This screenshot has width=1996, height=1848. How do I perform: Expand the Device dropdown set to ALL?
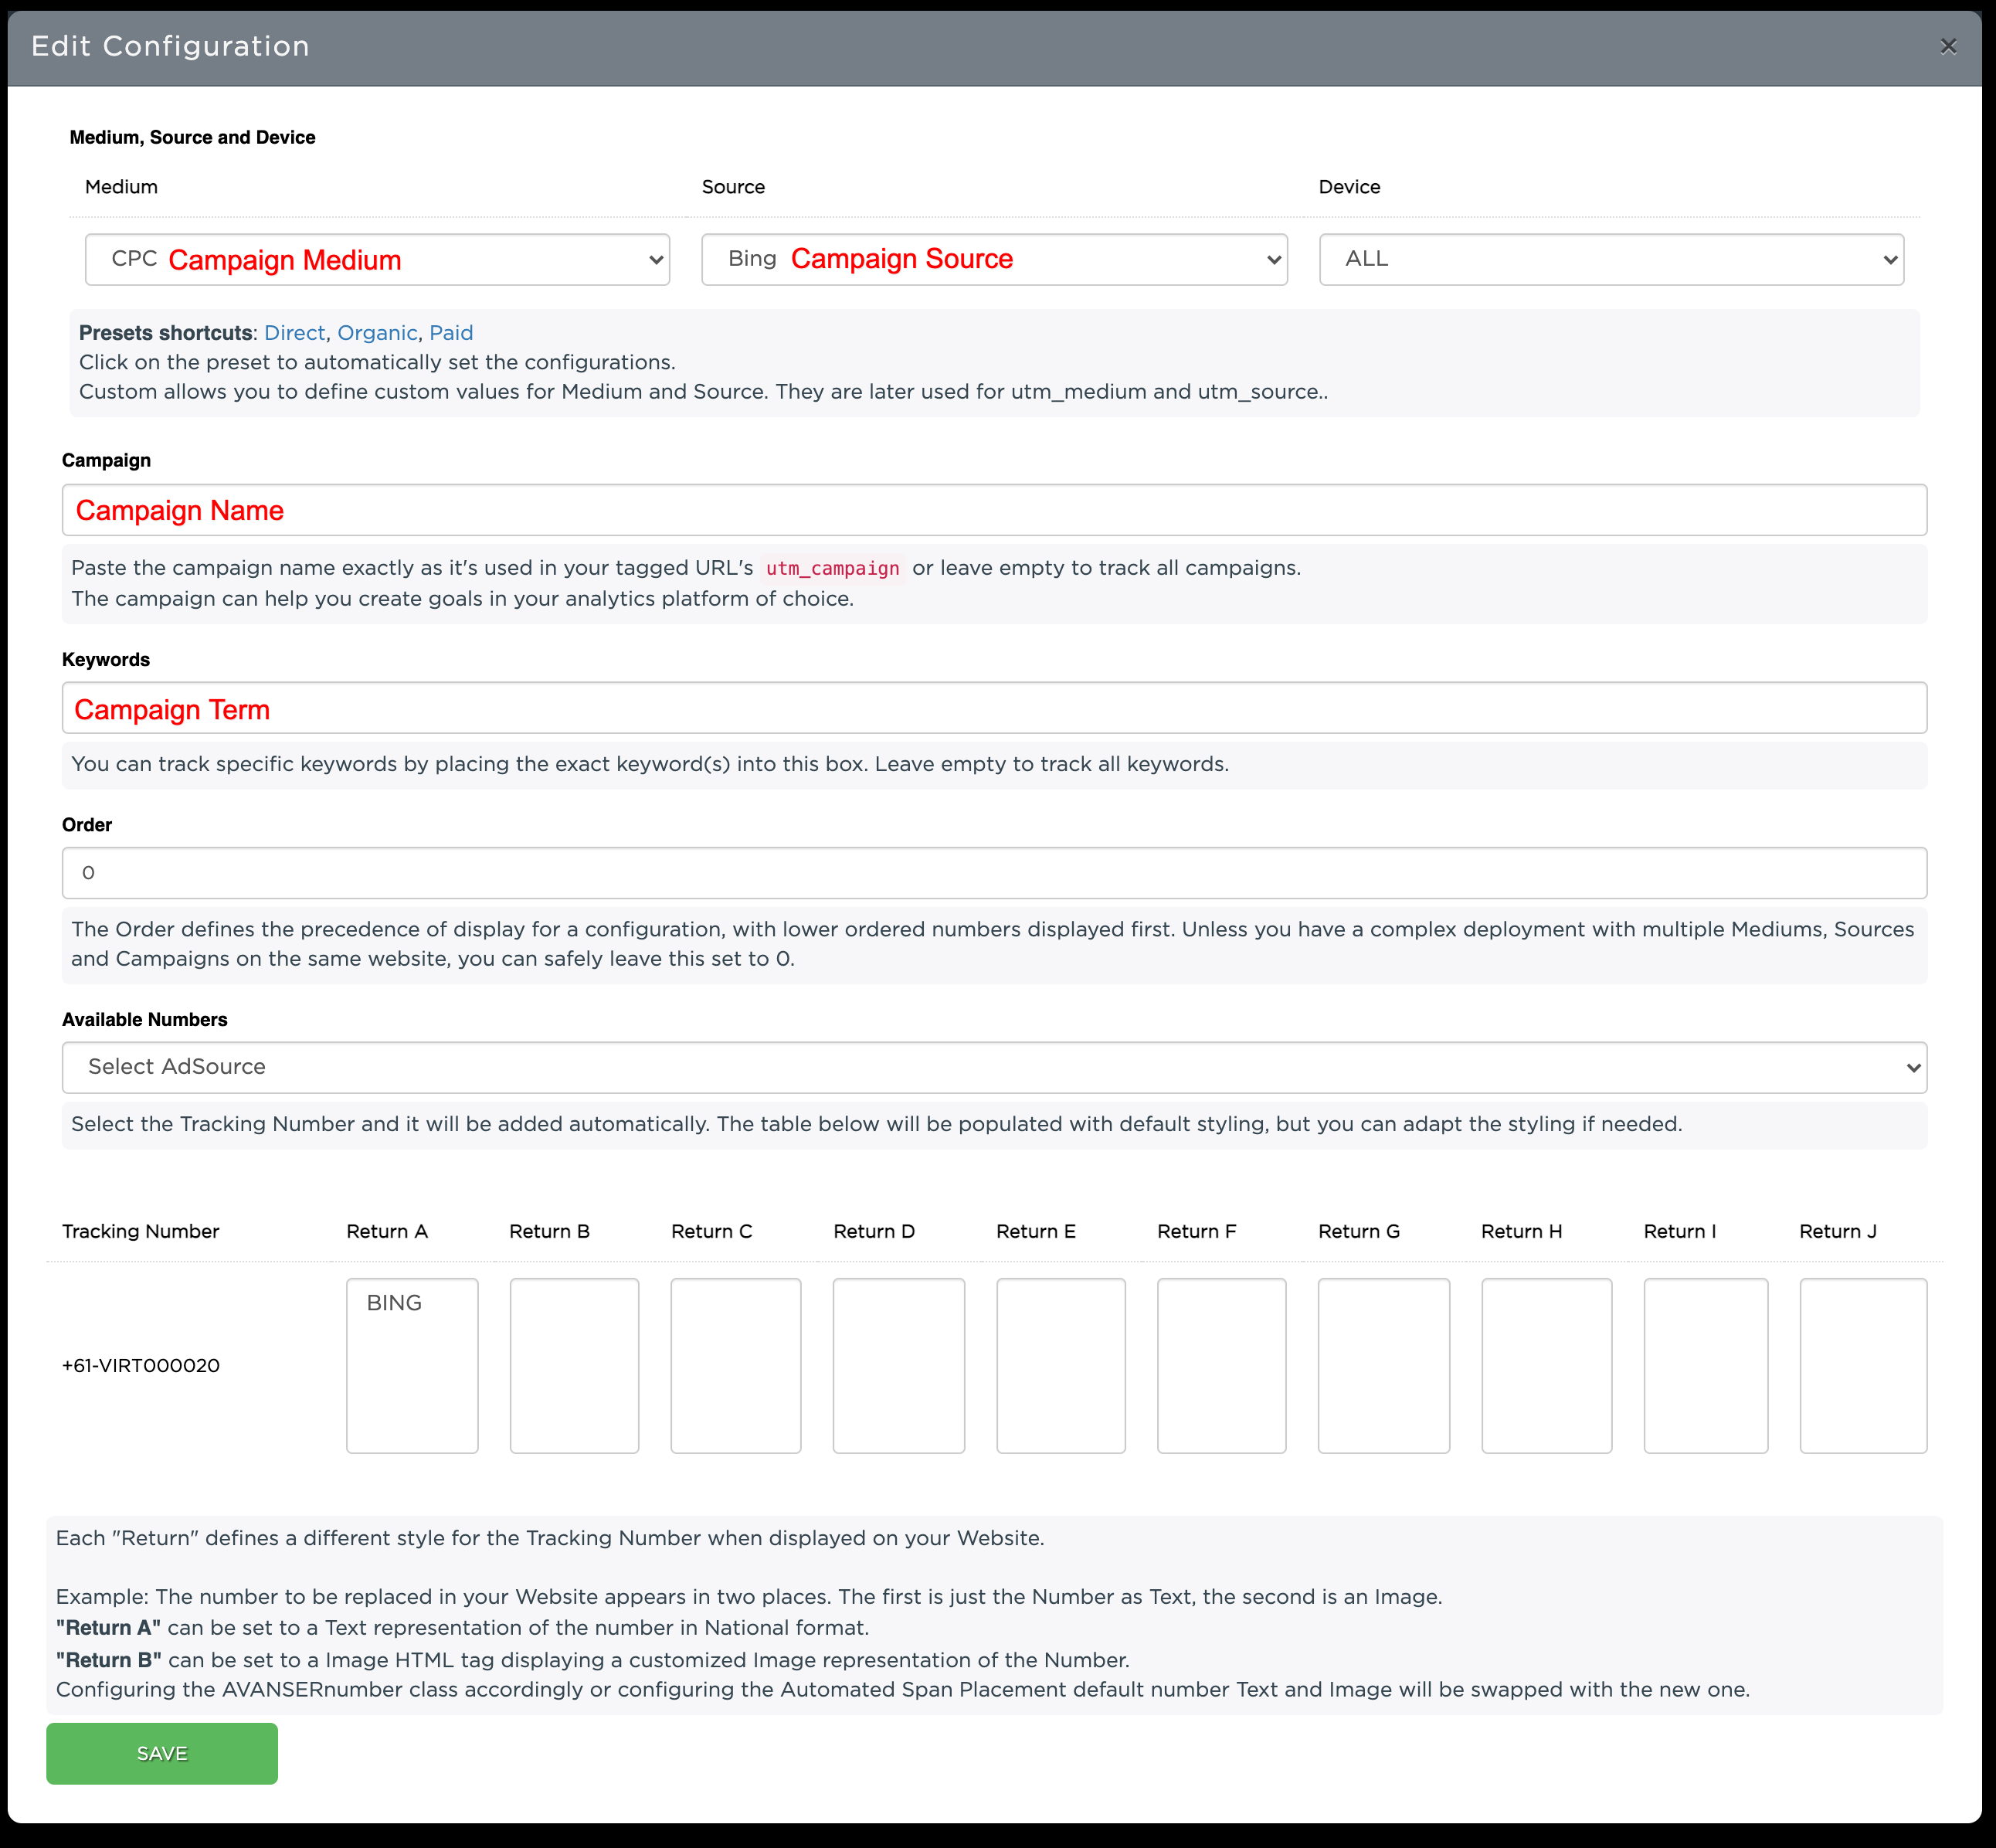coord(1610,260)
